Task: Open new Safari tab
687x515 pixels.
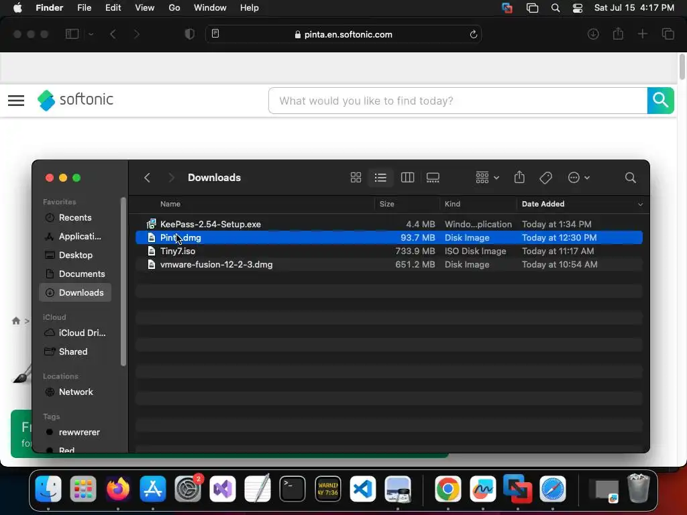Action: coord(642,34)
